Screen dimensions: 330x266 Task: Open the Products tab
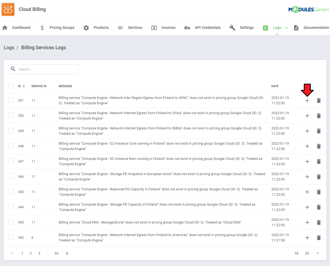point(96,28)
